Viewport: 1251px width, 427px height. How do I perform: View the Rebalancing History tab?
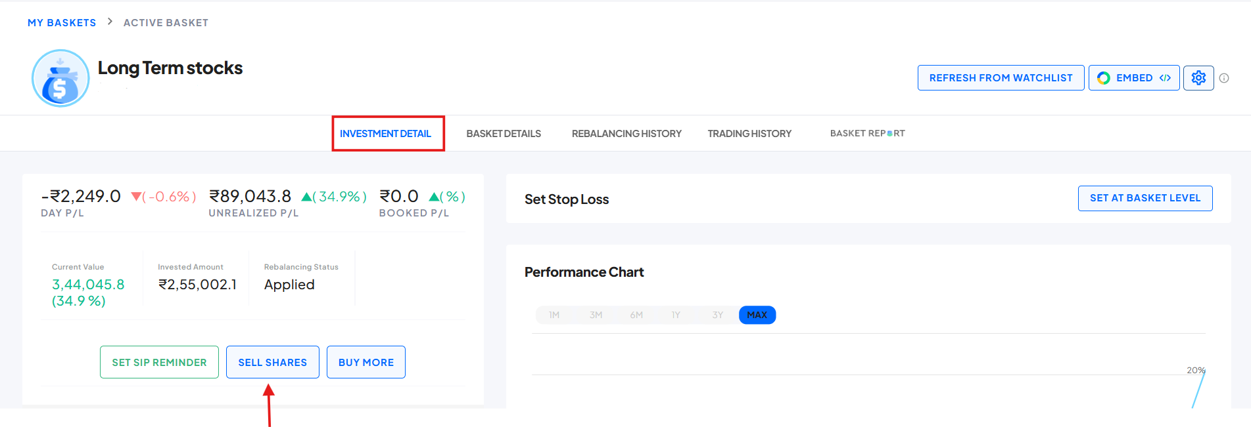[x=626, y=134]
